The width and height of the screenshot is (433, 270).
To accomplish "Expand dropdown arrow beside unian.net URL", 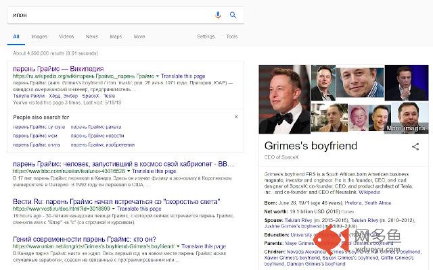I will (x=178, y=246).
